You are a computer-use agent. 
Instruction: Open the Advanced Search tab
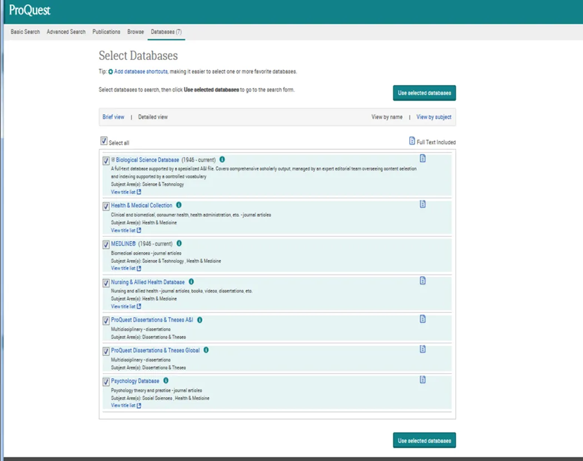tap(66, 32)
